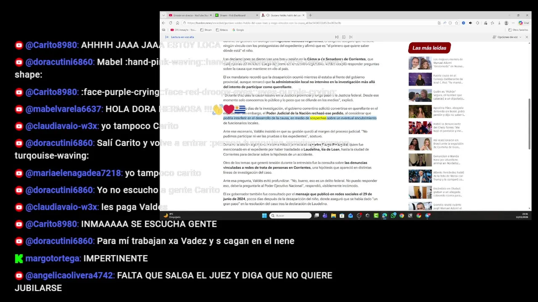This screenshot has width=538, height=302.
Task: Open Microsoft Edge from the taskbar
Action: [384, 216]
